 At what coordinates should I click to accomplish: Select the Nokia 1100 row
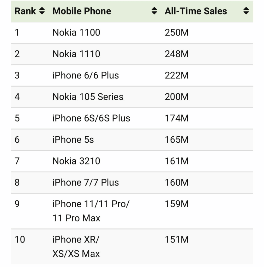click(76, 33)
